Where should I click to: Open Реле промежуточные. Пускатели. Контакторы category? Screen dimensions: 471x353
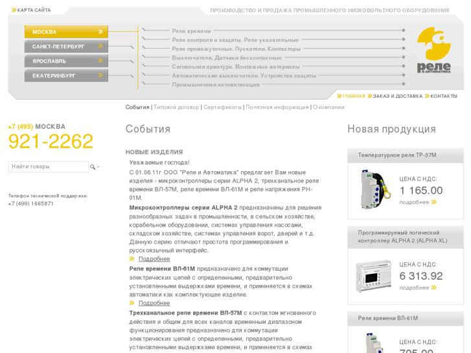[x=236, y=49]
